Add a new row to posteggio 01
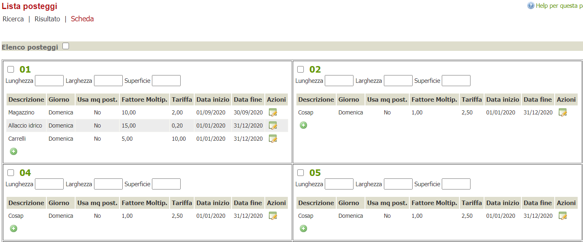Image resolution: width=583 pixels, height=242 pixels. point(14,151)
